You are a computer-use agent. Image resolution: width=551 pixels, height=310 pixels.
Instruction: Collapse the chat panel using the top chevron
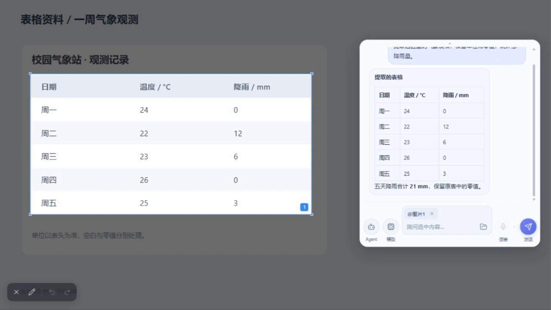450,43
